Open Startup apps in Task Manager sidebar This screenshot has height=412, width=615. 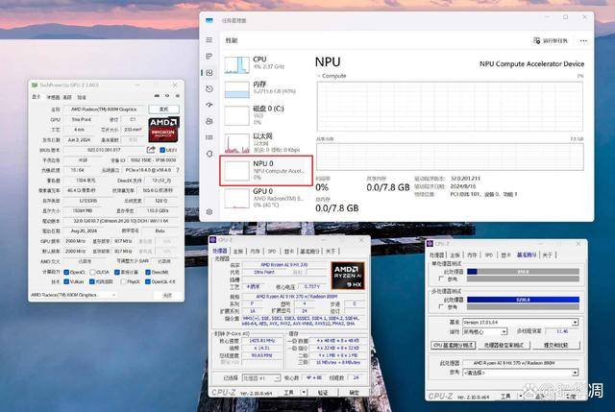click(x=209, y=105)
